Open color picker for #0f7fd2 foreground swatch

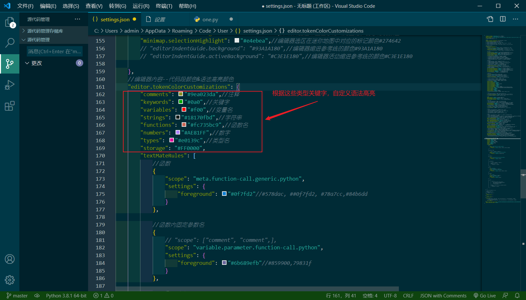[x=224, y=194]
